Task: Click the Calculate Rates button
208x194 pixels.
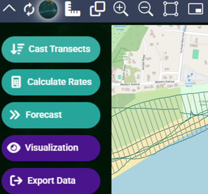Action: [51, 82]
